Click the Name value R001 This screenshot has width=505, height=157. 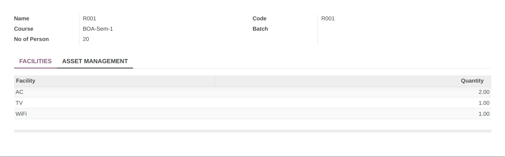click(89, 18)
